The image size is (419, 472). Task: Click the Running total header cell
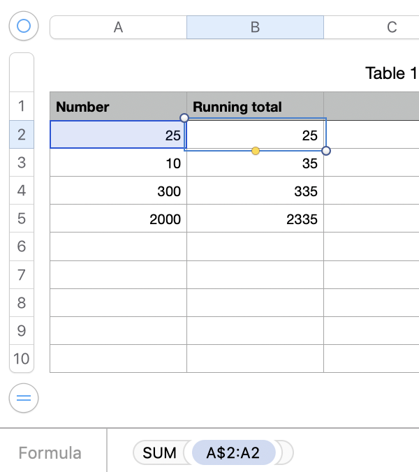(x=256, y=107)
